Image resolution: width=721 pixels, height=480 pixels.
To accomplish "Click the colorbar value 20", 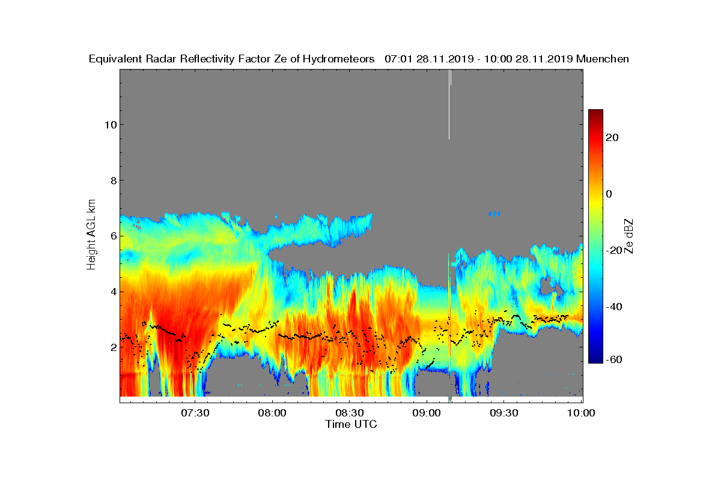I will pyautogui.click(x=613, y=137).
